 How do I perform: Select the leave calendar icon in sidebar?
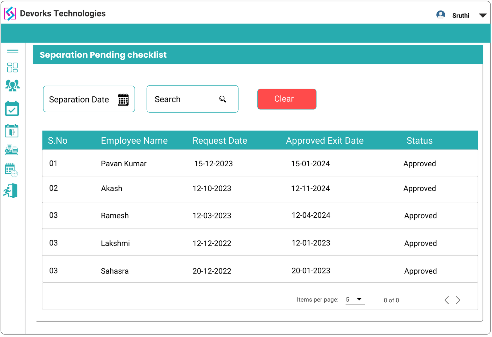coord(12,131)
